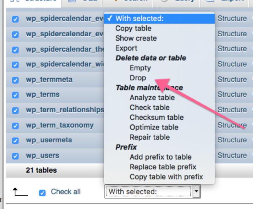Pick Repair table option

(150, 137)
